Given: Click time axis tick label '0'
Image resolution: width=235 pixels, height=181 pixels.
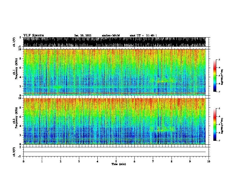Looking at the screenshot, I should tap(23, 161).
